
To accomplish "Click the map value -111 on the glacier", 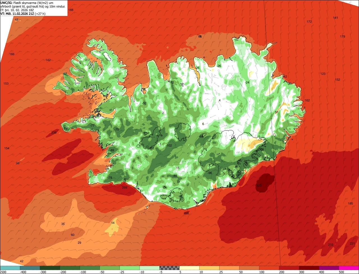I will (x=151, y=148).
